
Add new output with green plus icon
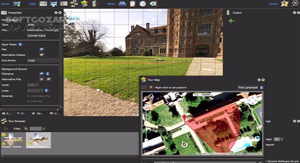tap(231, 21)
